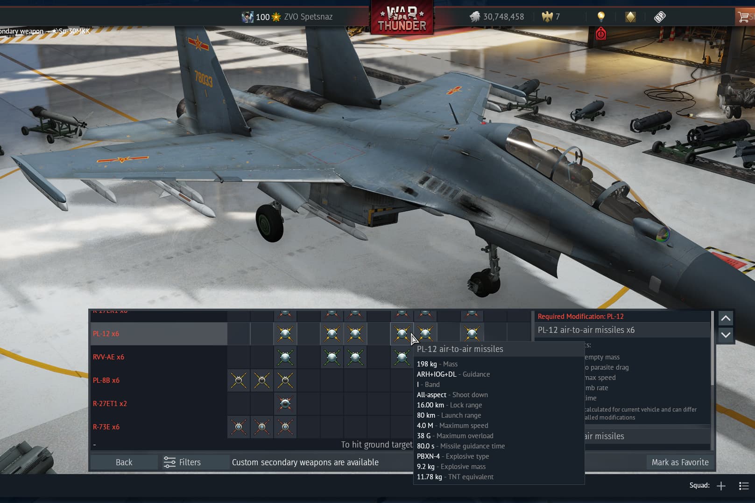
Task: Click the lightbulb icon in top bar
Action: [601, 17]
